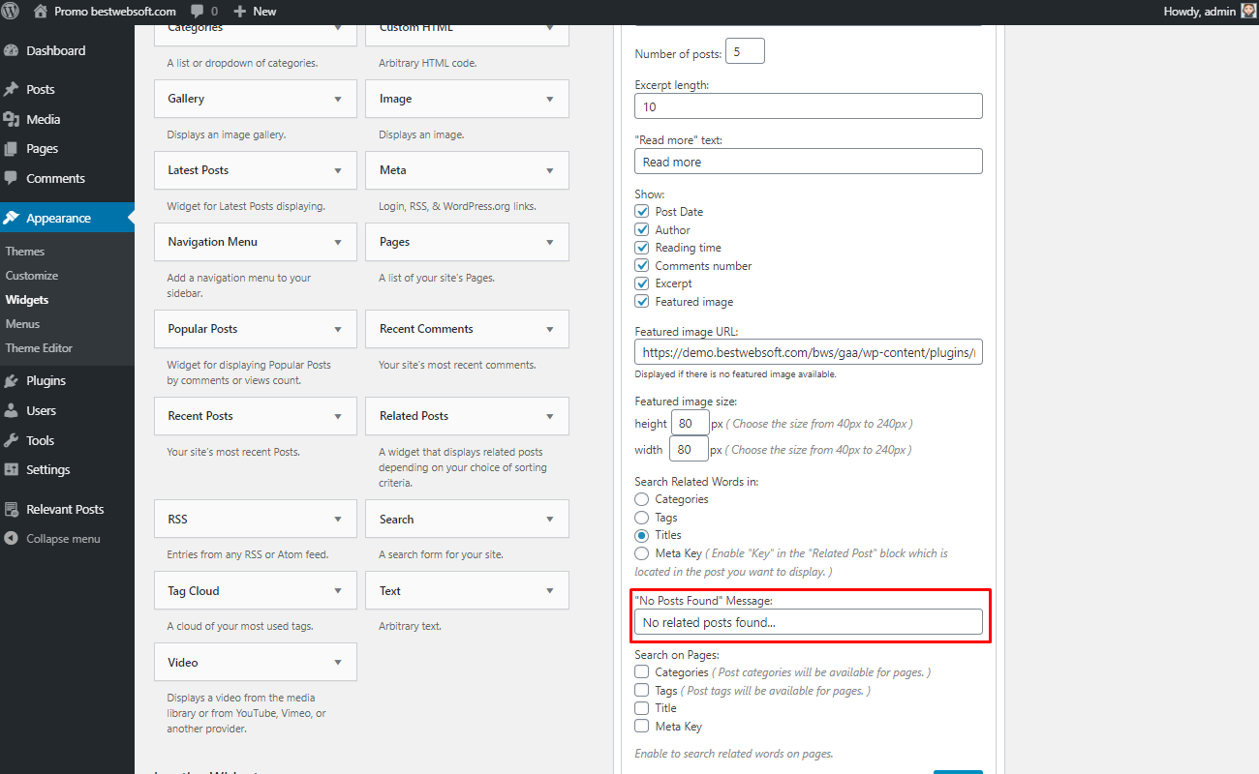This screenshot has width=1259, height=774.
Task: Click the Pages icon in sidebar
Action: [x=12, y=149]
